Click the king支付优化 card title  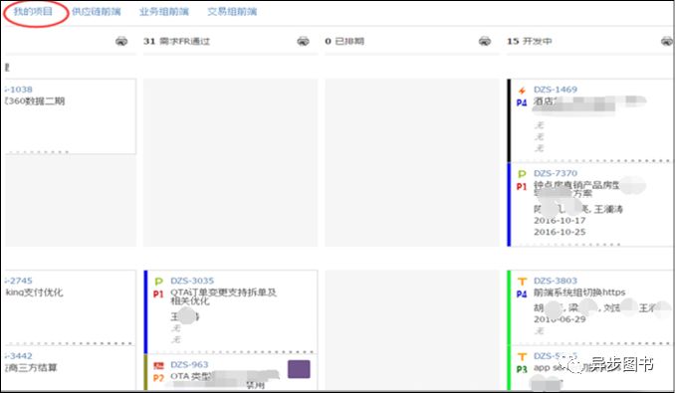pyautogui.click(x=35, y=293)
